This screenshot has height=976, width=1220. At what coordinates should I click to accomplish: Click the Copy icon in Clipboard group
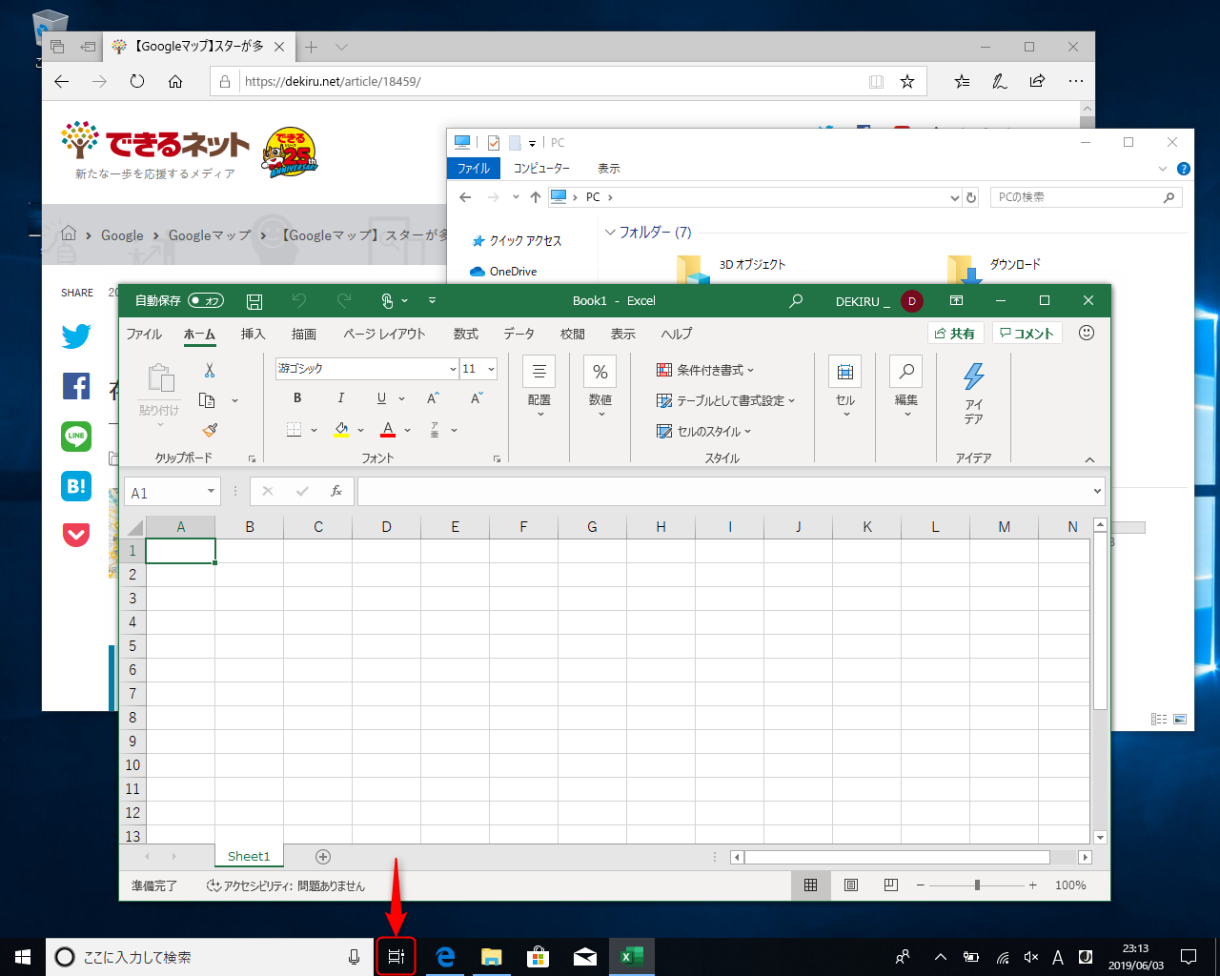tap(207, 400)
